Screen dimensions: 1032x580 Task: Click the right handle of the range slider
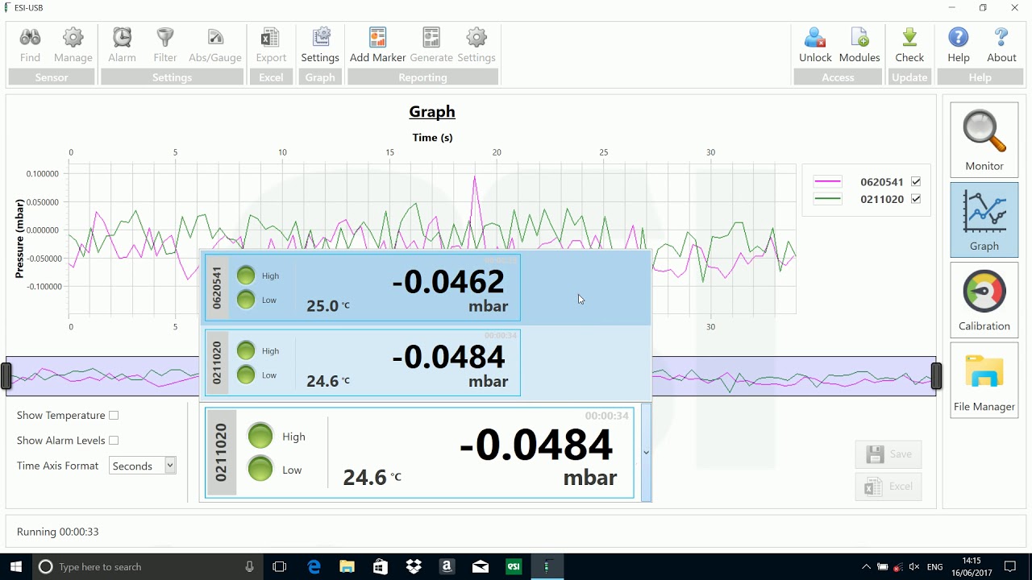pyautogui.click(x=936, y=376)
